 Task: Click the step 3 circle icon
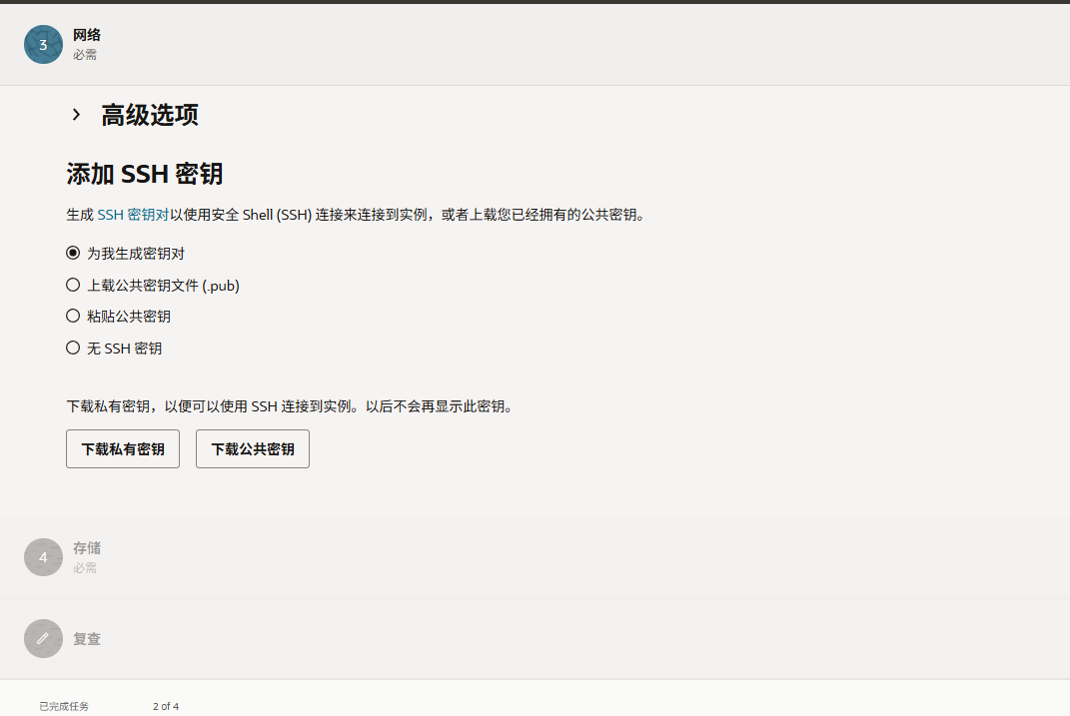43,45
